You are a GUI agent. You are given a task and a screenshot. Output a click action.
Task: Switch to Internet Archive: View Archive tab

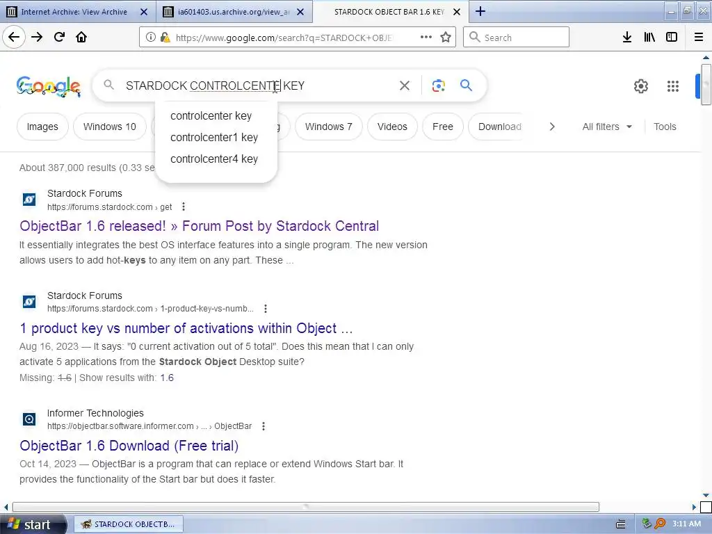coord(74,12)
